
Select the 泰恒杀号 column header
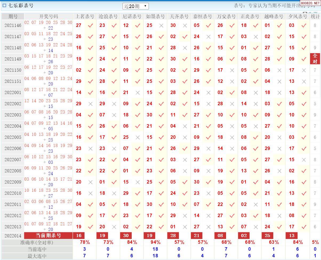[x=203, y=17]
